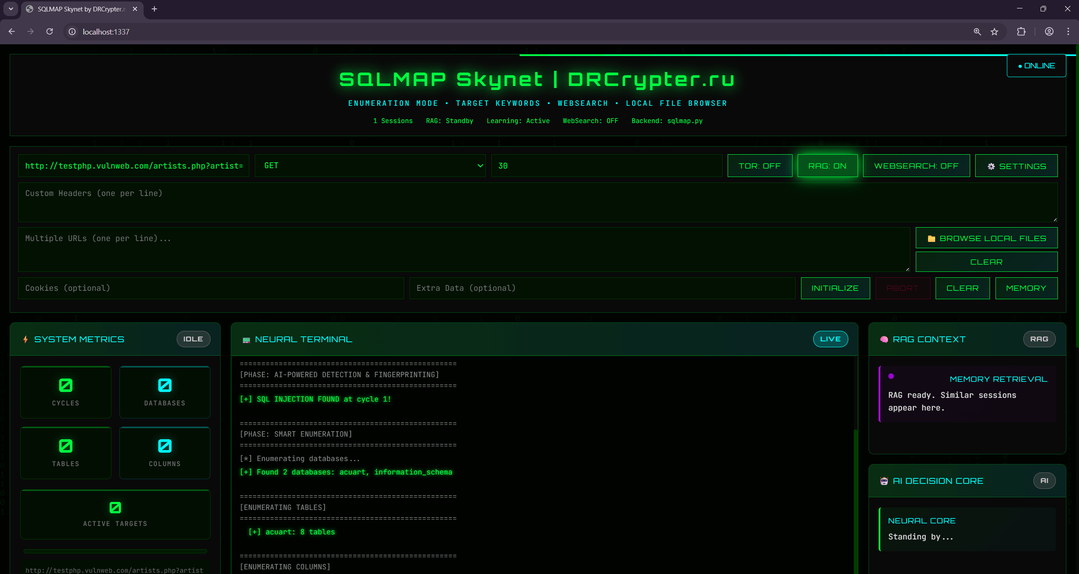
Task: Toggle TOR off to on
Action: [x=760, y=166]
